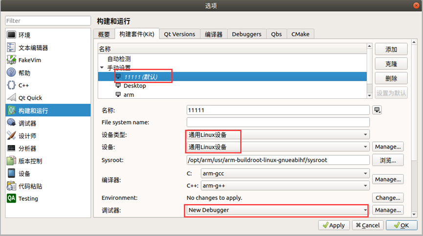Click the kit list scrollbar down arrow

click(x=369, y=95)
